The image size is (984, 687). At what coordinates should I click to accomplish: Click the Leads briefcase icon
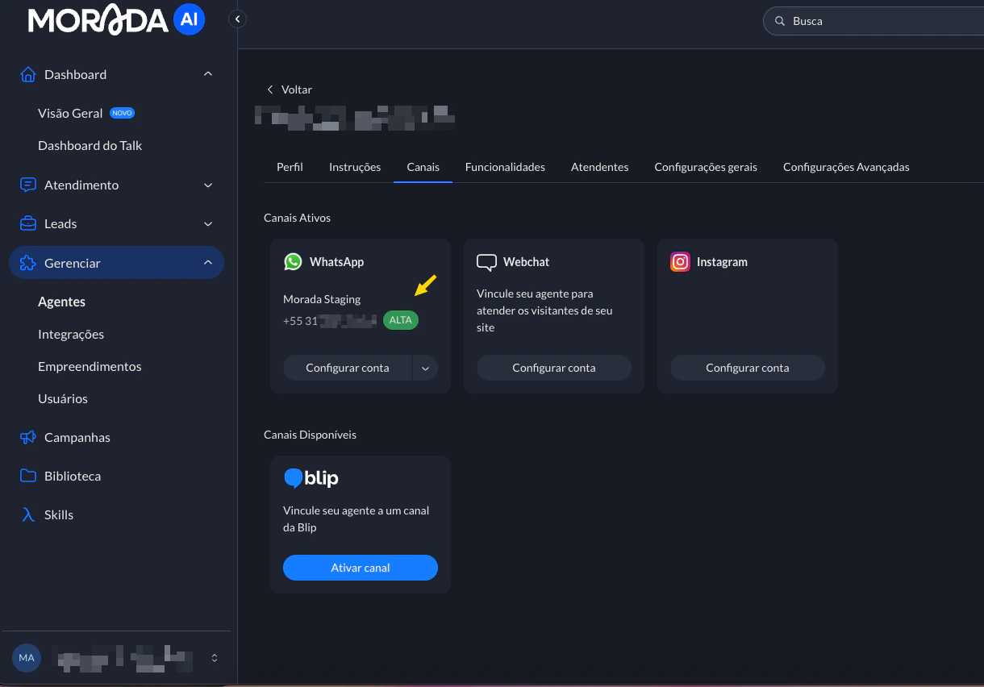click(x=28, y=223)
